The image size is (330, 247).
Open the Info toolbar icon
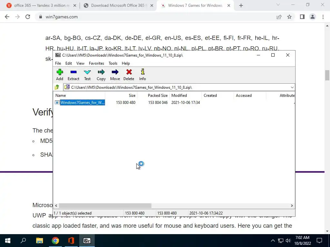click(x=142, y=75)
